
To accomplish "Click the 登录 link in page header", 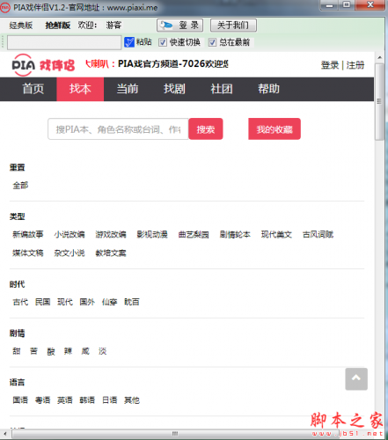I will 330,65.
